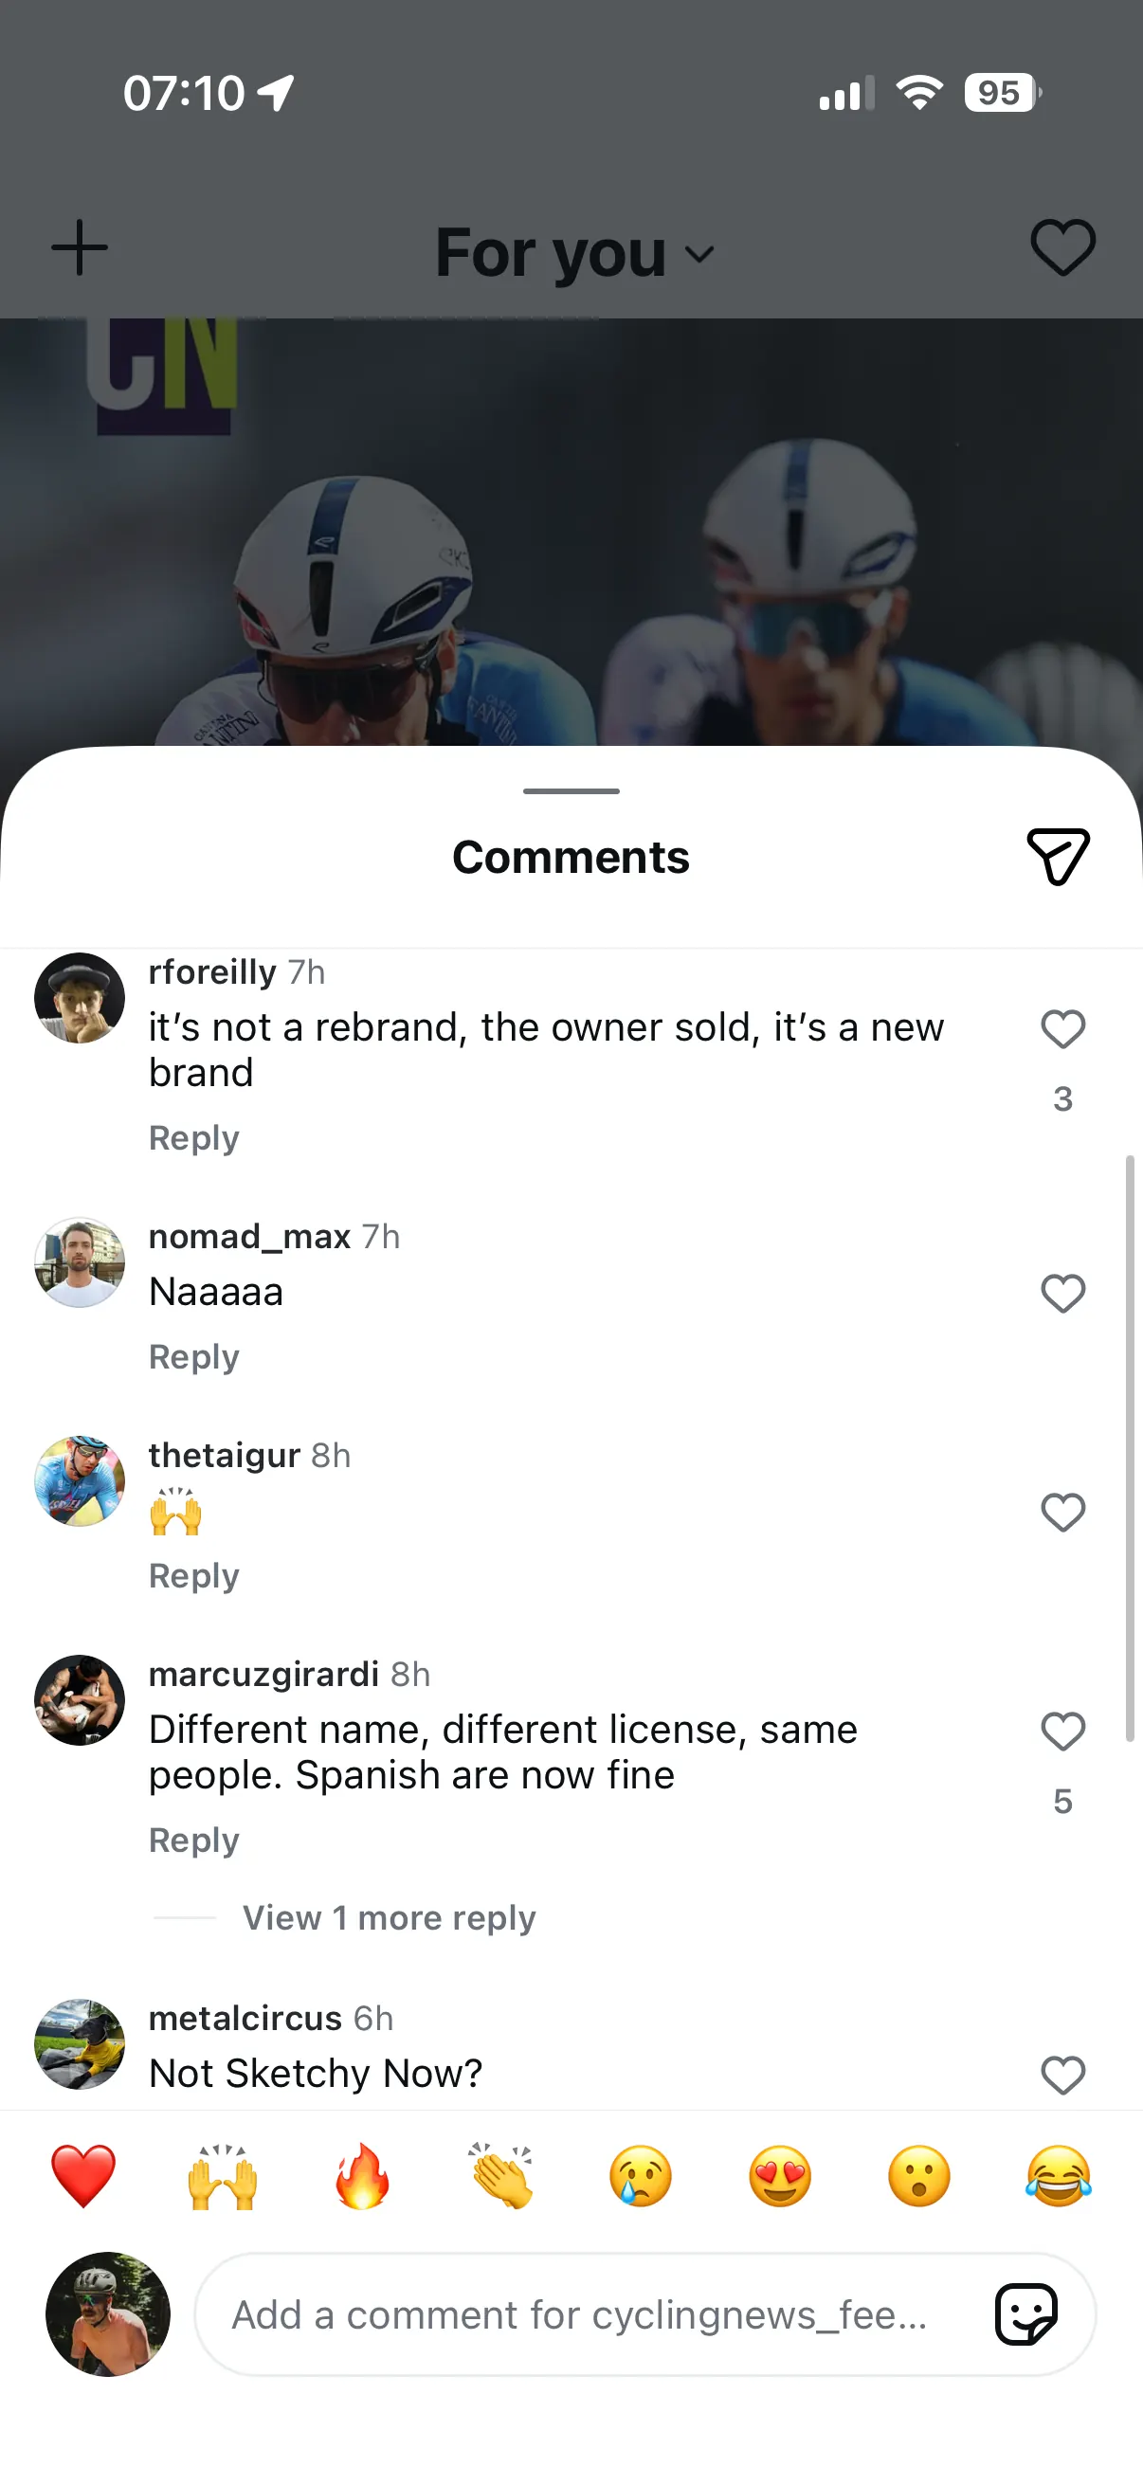Reply to thetaigur's comment
1143x2485 pixels.
[x=194, y=1575]
